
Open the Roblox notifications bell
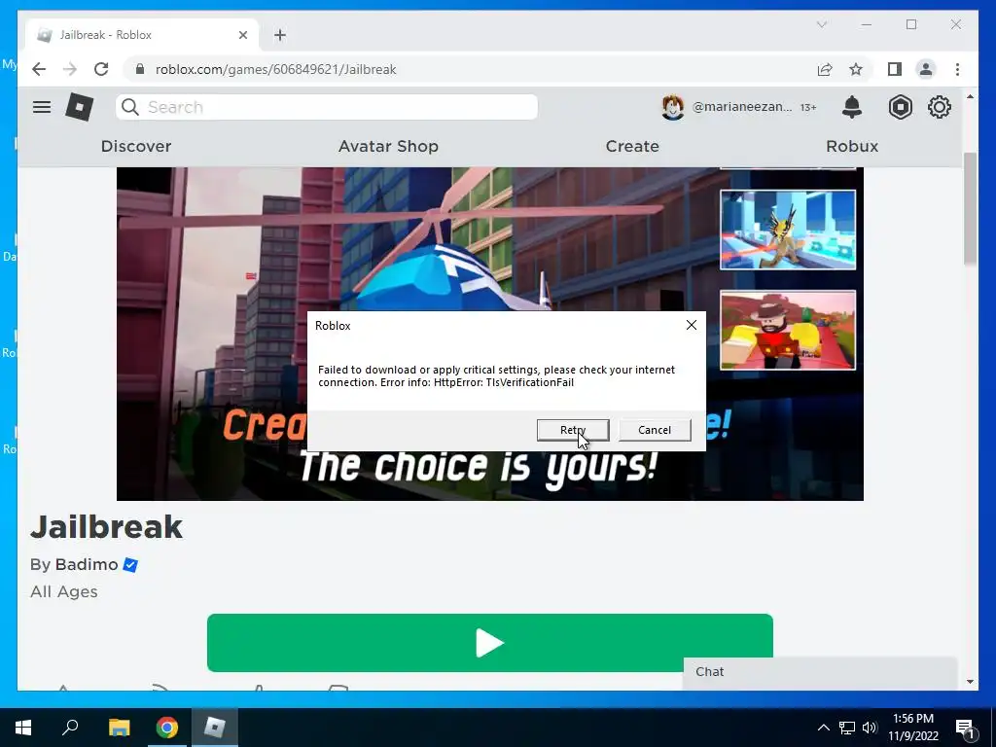point(852,107)
